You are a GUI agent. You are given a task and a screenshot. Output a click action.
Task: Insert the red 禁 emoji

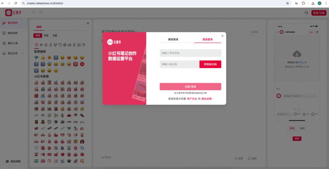(75, 64)
